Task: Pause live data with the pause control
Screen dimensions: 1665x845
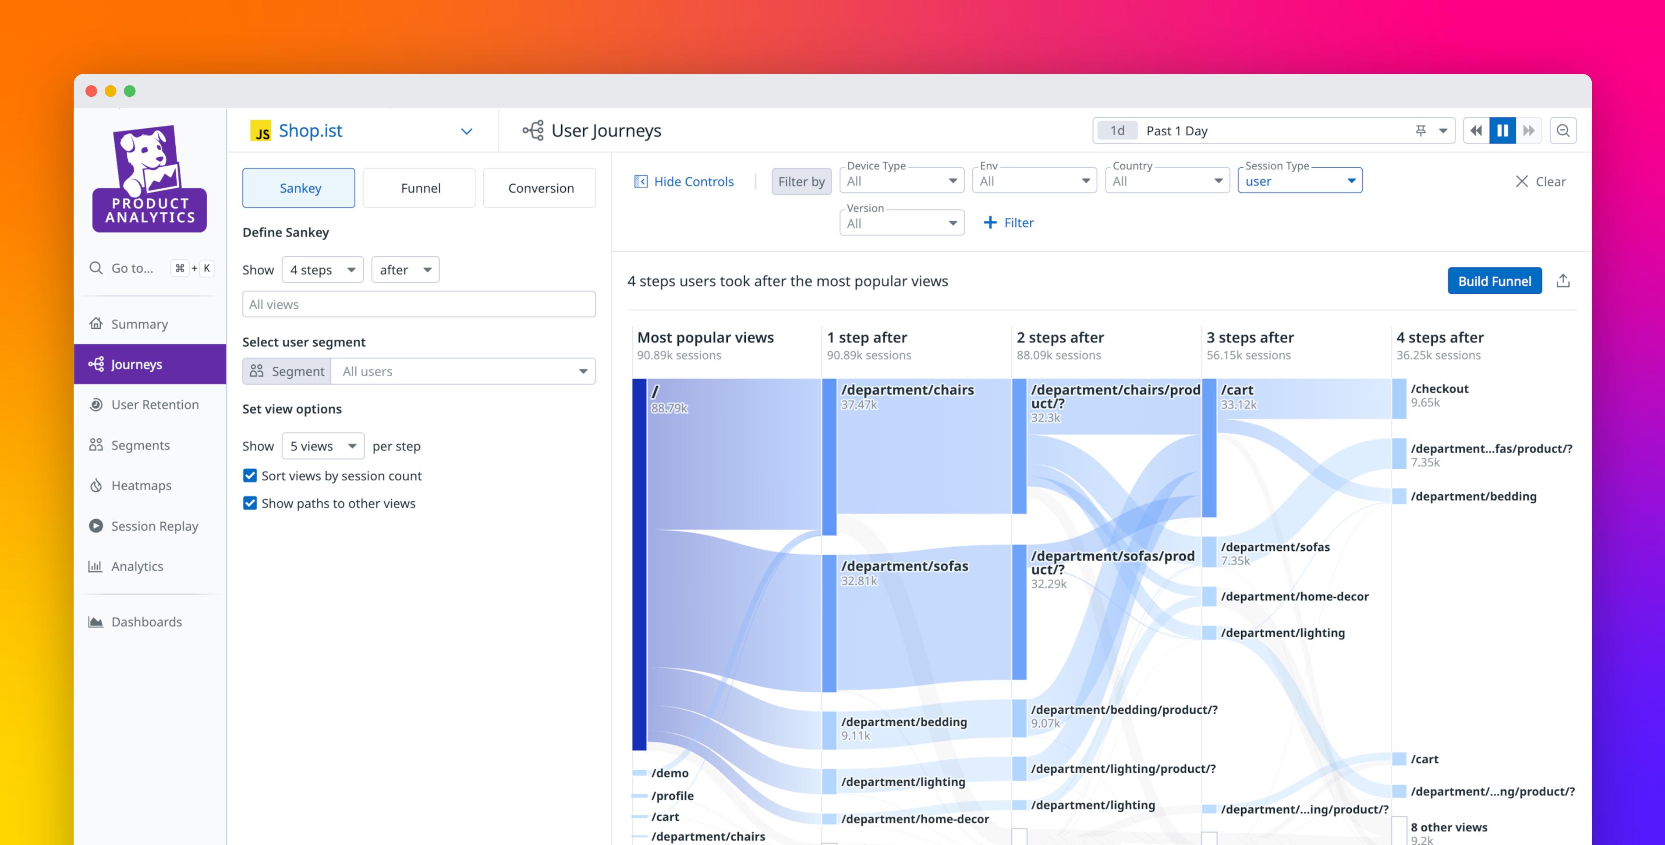Action: click(x=1502, y=130)
